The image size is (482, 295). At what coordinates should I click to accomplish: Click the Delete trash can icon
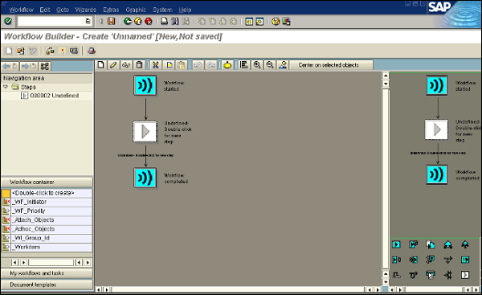point(139,65)
